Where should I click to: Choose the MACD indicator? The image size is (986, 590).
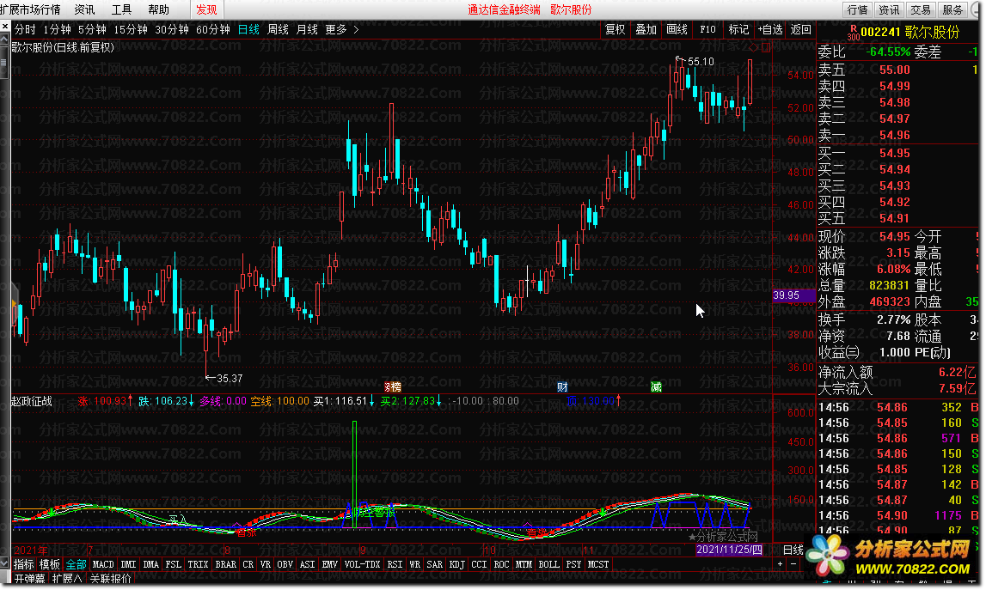(103, 564)
